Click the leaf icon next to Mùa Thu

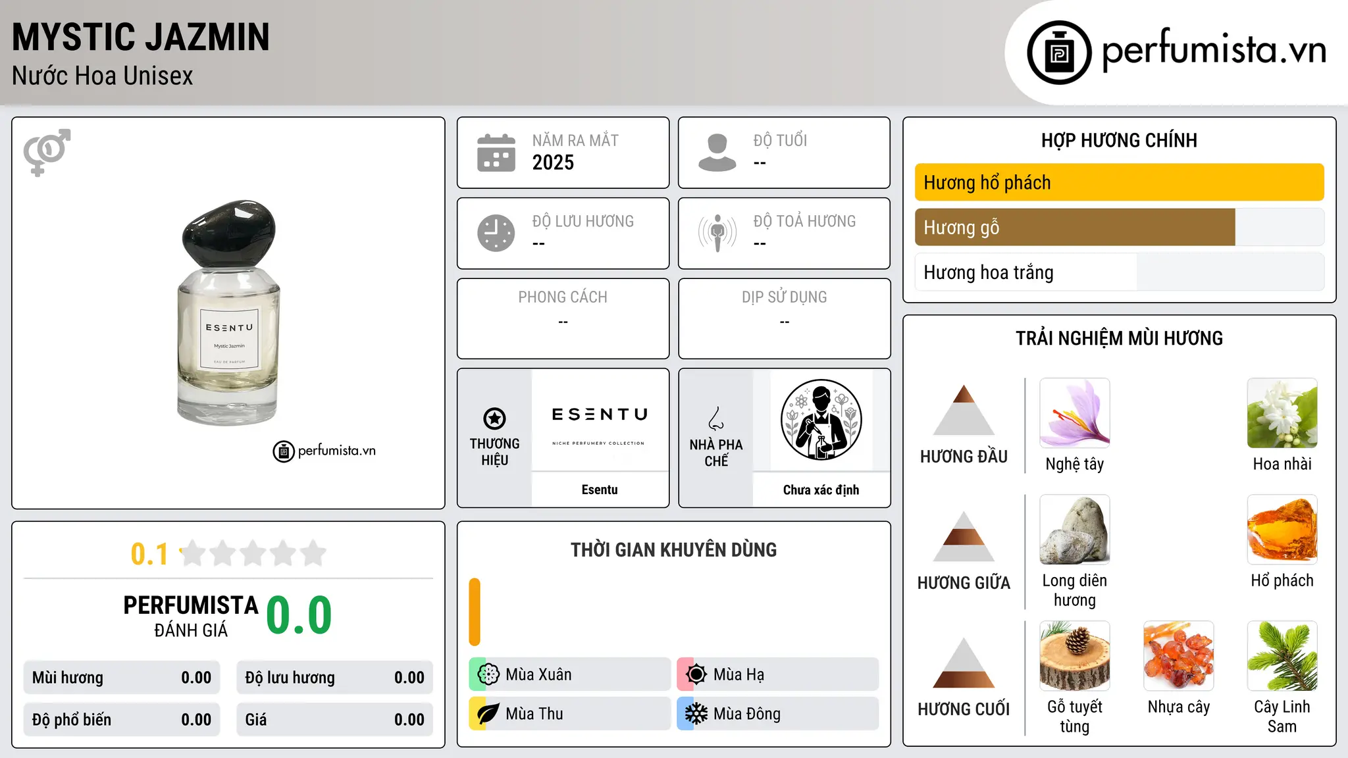[x=488, y=714]
